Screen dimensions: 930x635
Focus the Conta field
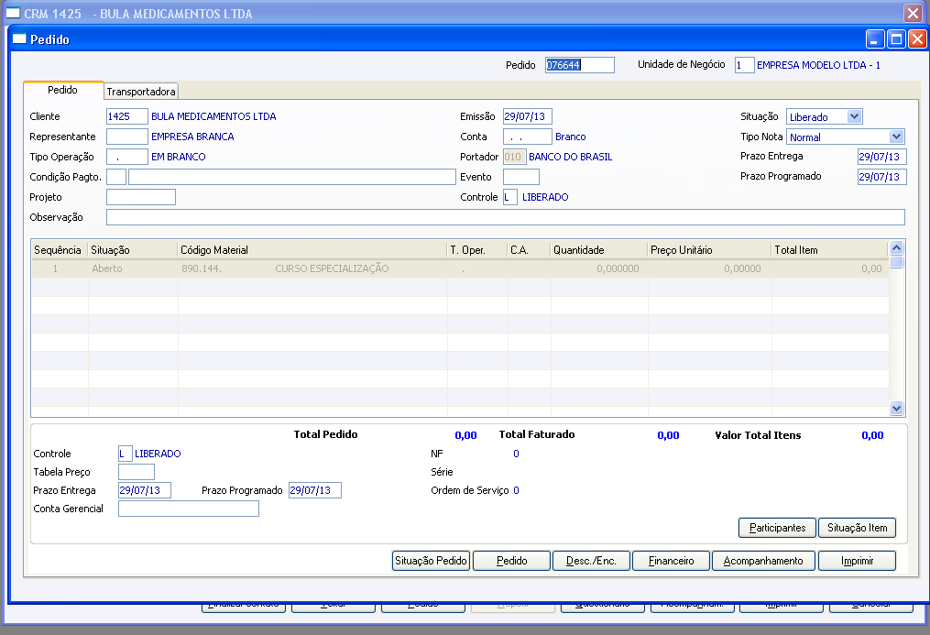click(527, 137)
